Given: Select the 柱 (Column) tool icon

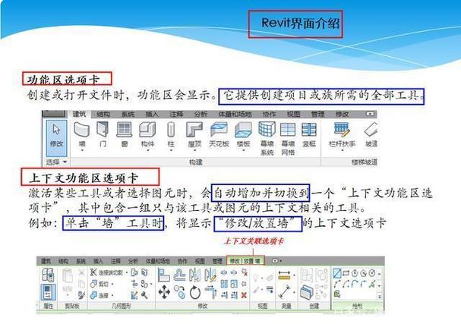Looking at the screenshot, I should tap(171, 130).
